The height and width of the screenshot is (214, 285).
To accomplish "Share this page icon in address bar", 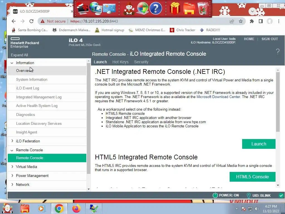I will [x=232, y=21].
